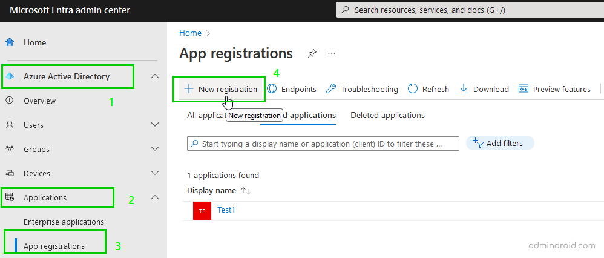Click the red TE app thumbnail
The image size is (604, 258).
[202, 210]
